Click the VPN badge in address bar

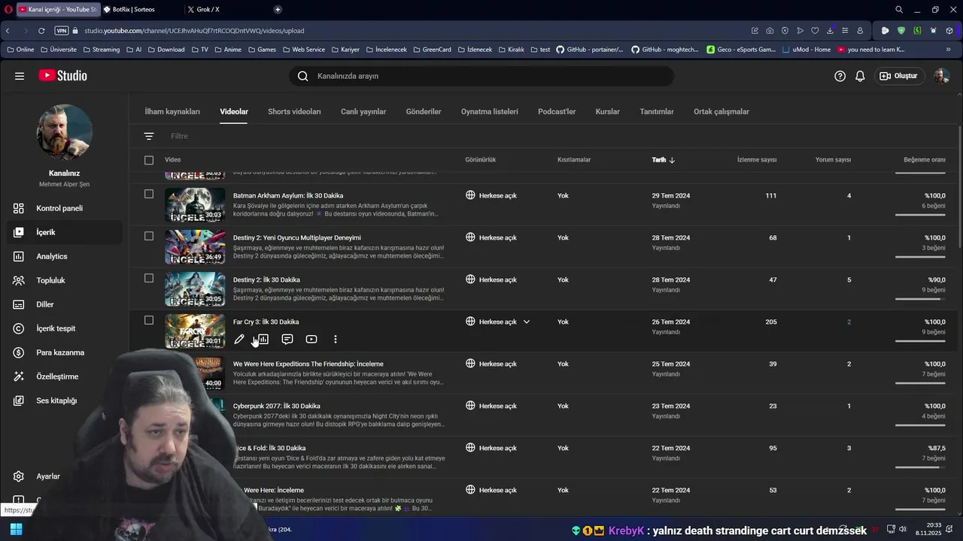[62, 31]
